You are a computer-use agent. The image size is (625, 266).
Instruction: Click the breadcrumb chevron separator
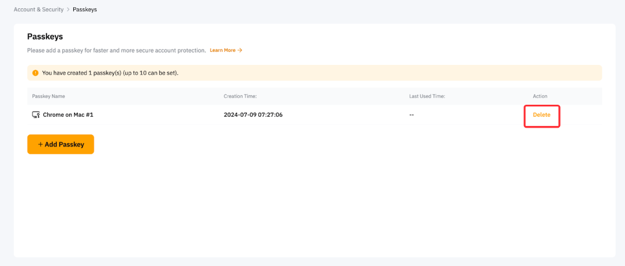coord(68,10)
